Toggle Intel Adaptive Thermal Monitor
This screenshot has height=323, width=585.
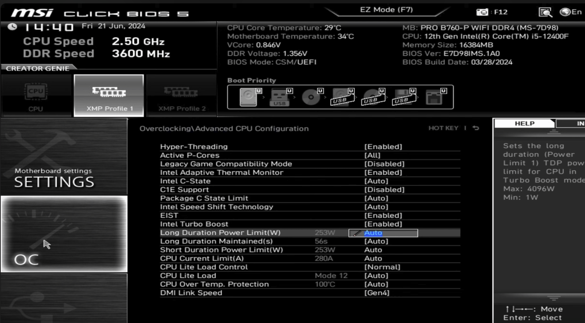coord(310,172)
